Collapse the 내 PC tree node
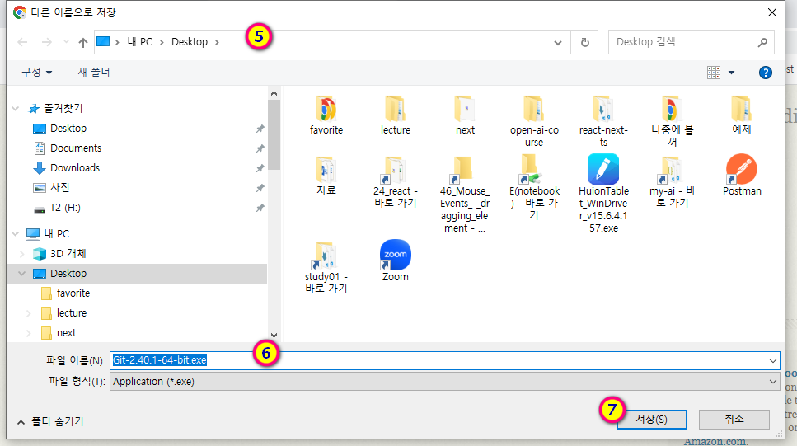Viewport: 797px width, 446px height. click(12, 234)
